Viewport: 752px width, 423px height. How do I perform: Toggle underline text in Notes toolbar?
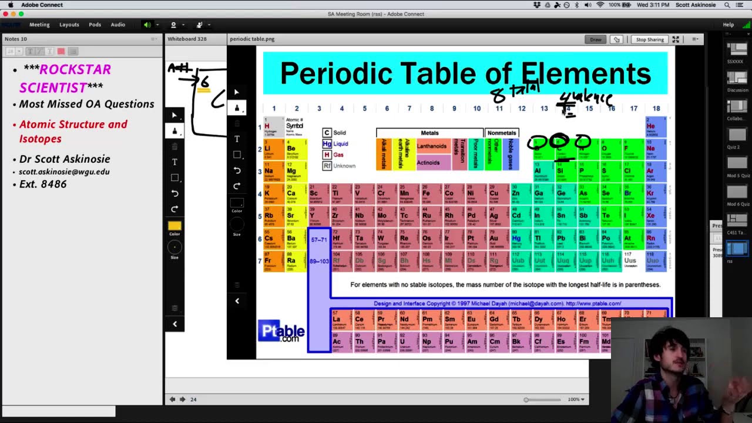click(49, 52)
